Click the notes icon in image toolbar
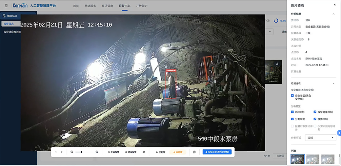 point(194,152)
